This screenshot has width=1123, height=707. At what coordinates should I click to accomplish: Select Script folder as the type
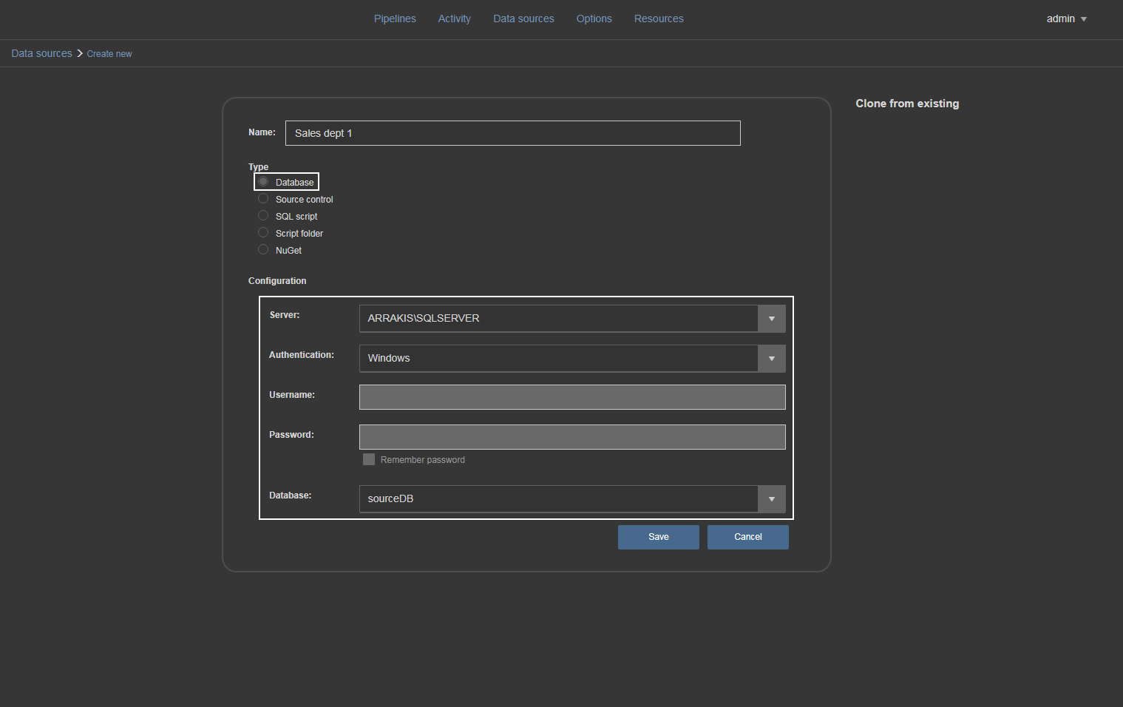[x=263, y=233]
